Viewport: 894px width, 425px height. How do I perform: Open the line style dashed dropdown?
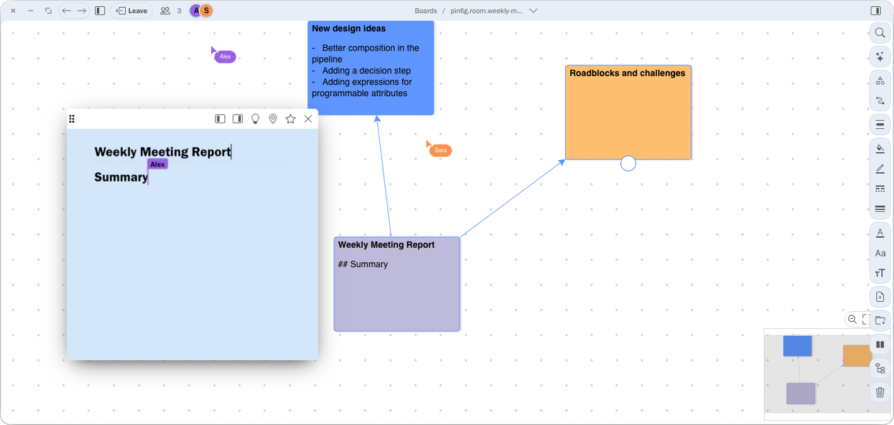(880, 189)
